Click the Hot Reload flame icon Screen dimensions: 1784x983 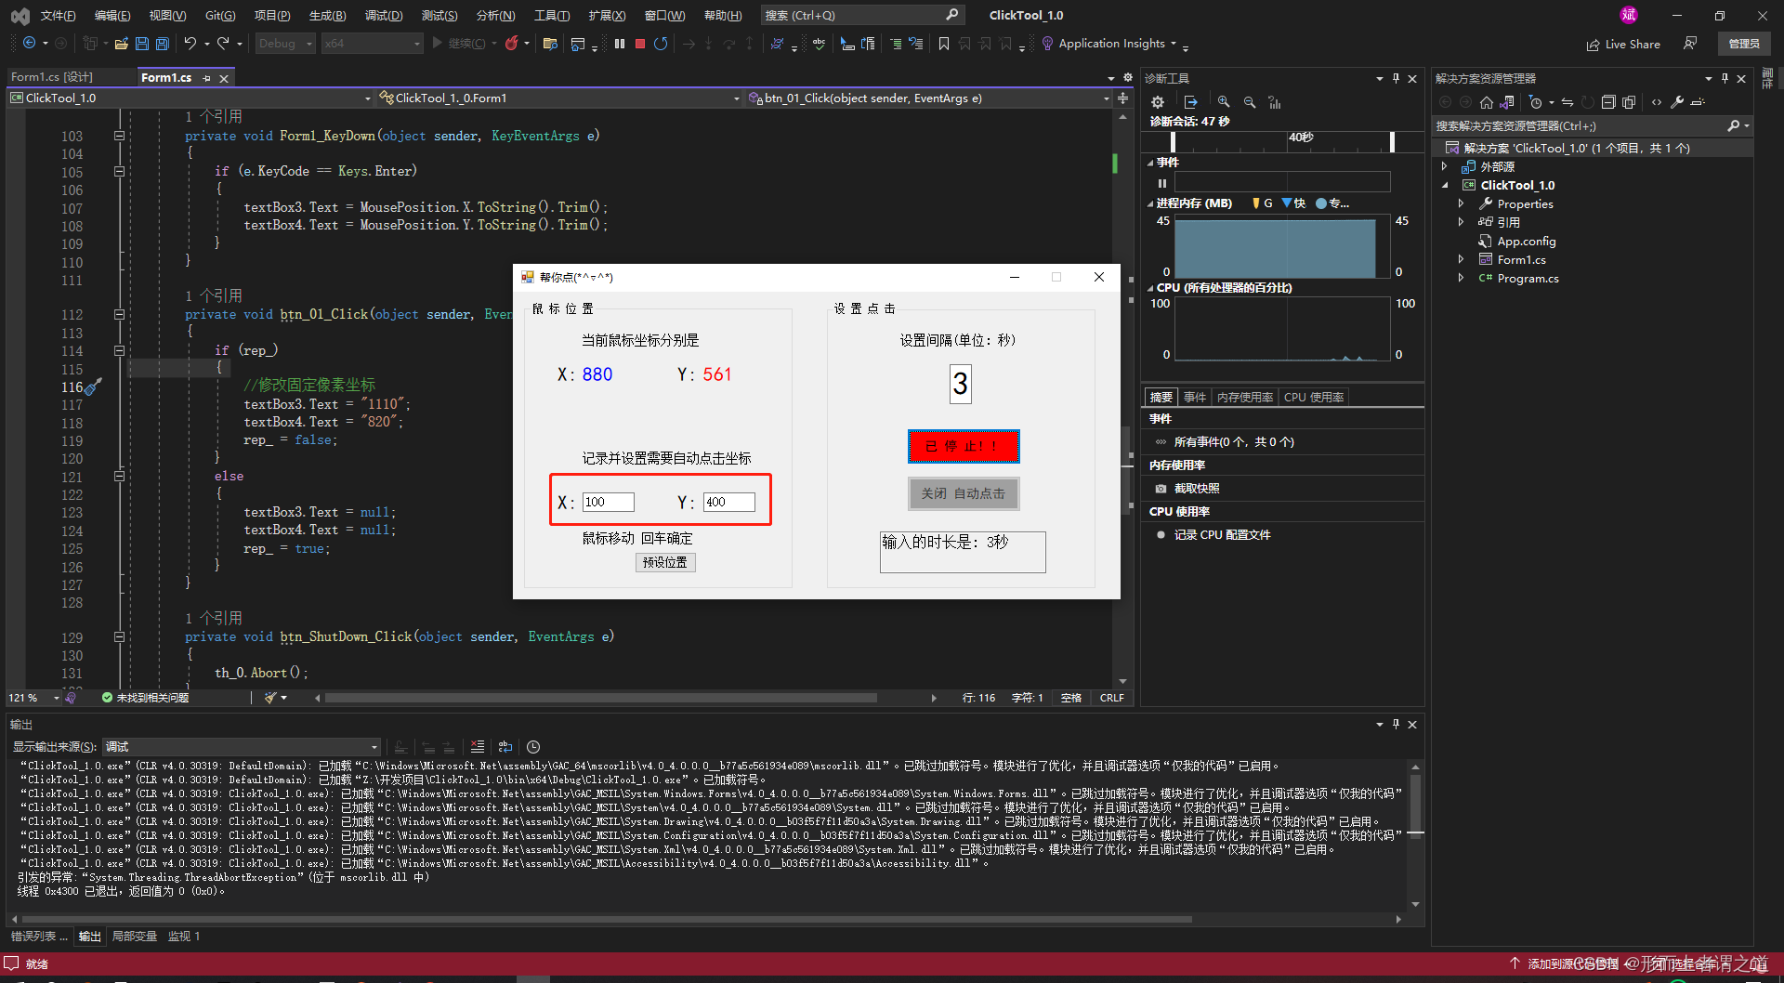[x=511, y=44]
